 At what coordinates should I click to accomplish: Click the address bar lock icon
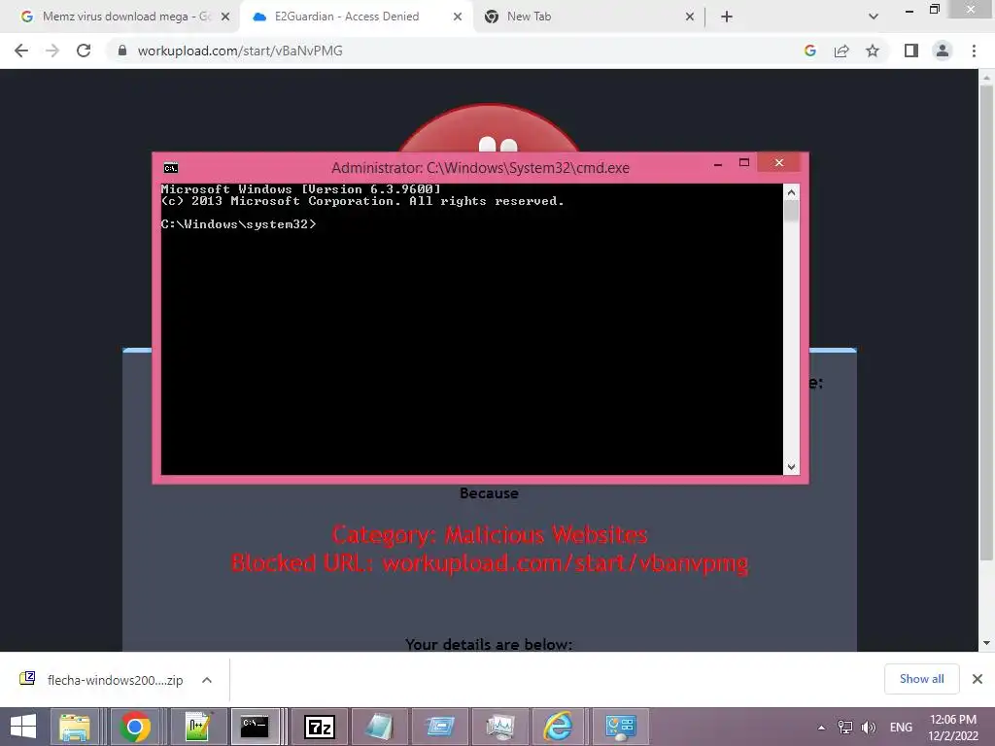(122, 51)
